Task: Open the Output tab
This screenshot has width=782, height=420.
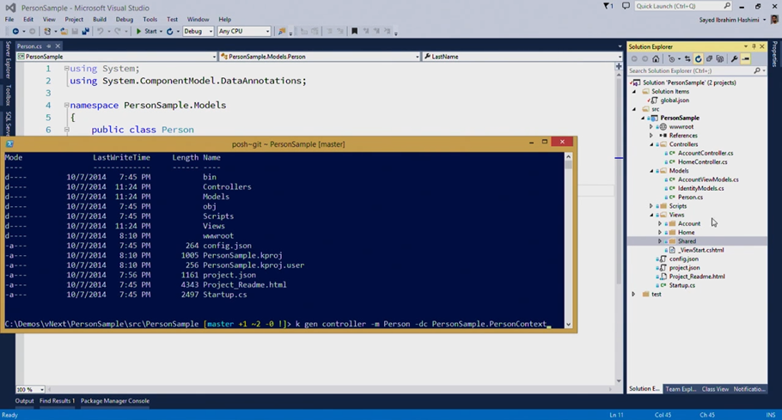Action: pyautogui.click(x=24, y=401)
